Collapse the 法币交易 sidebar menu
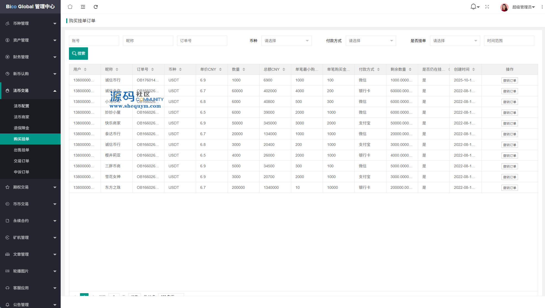The image size is (545, 308). (30, 91)
